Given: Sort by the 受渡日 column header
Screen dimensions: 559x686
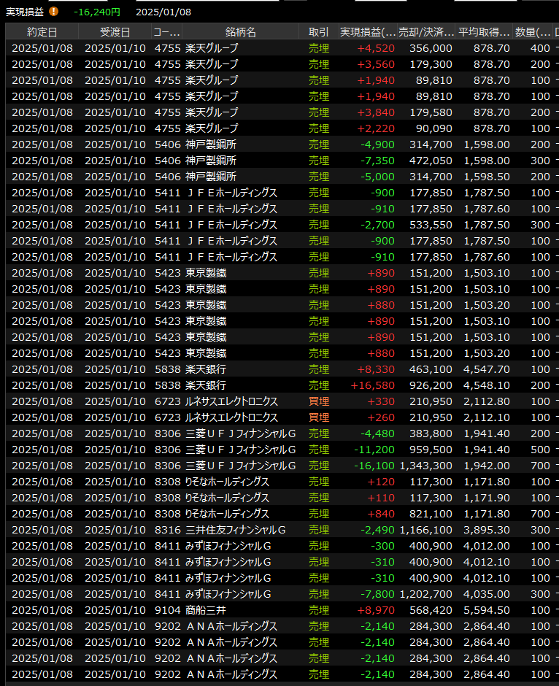Looking at the screenshot, I should 115,32.
